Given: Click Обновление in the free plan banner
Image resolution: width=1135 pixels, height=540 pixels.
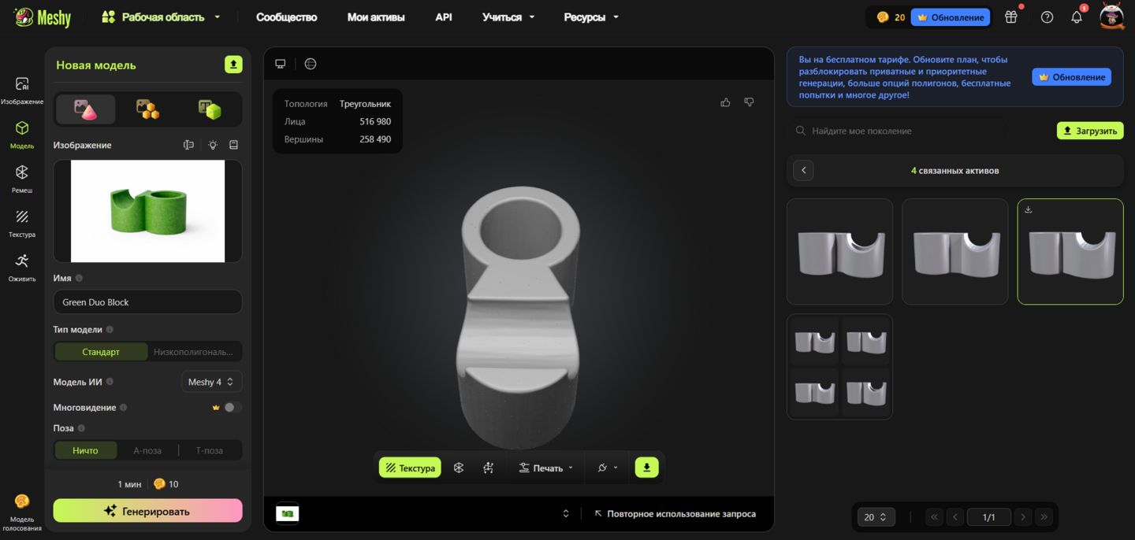Looking at the screenshot, I should point(1072,77).
